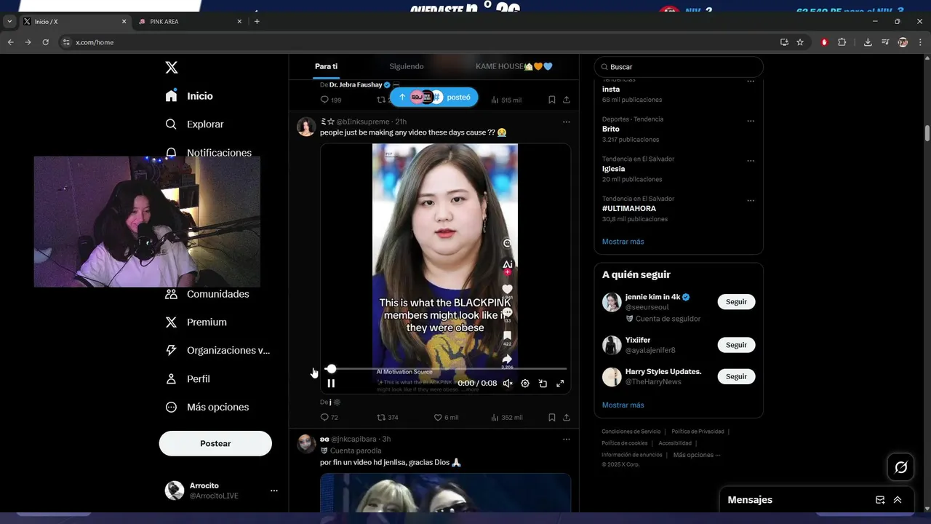Open Condiciones de Servicio link
This screenshot has height=524, width=931.
(631, 432)
